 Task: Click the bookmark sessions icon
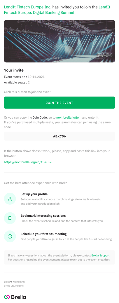click(10, 218)
